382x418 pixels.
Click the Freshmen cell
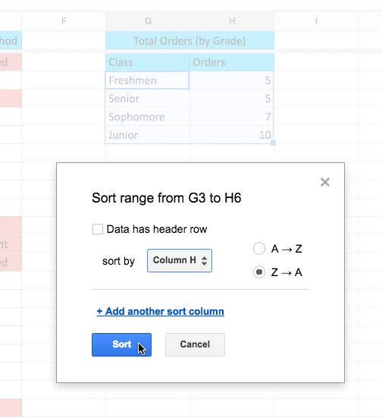[x=147, y=80]
